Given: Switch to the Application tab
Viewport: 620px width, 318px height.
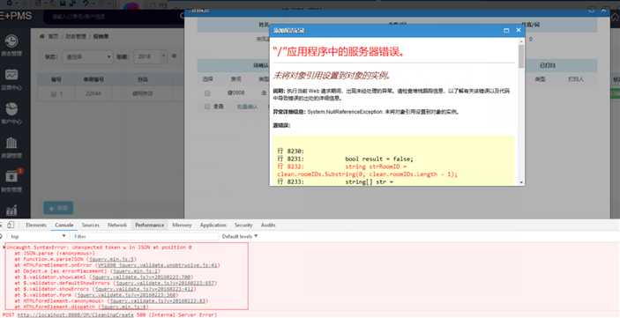Looking at the screenshot, I should [x=213, y=225].
